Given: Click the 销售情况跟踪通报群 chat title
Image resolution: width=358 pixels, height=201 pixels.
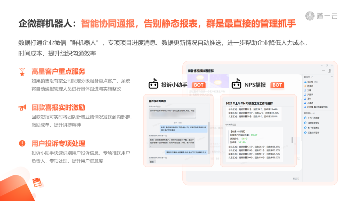Looking at the screenshot, I should click(201, 71).
